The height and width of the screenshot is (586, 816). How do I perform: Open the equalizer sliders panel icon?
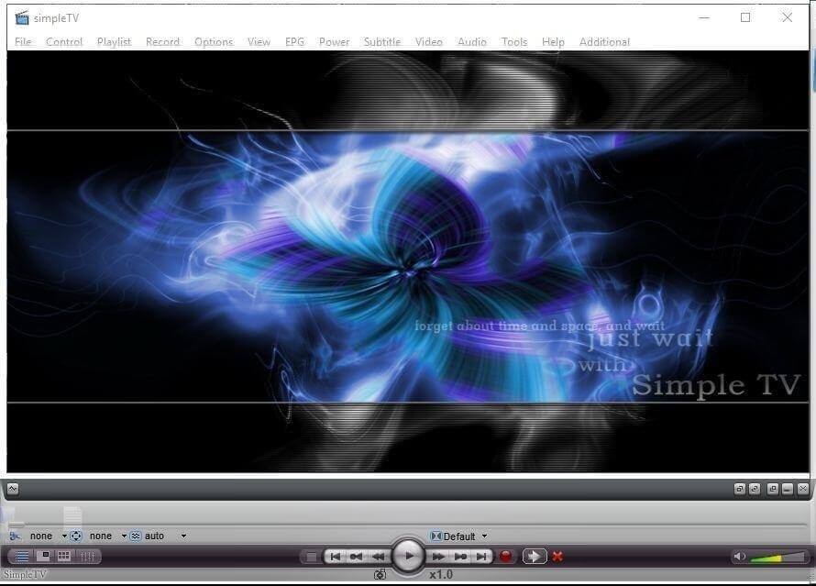[x=87, y=557]
